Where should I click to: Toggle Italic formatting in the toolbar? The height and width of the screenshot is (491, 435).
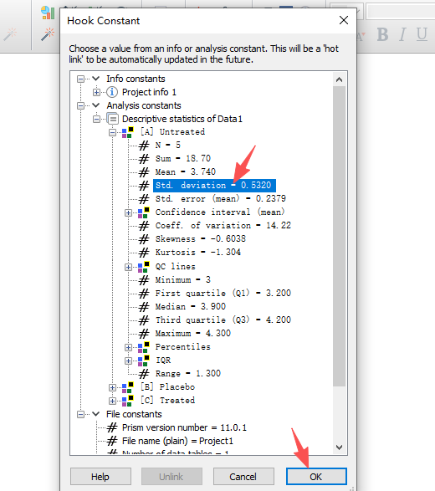click(402, 34)
